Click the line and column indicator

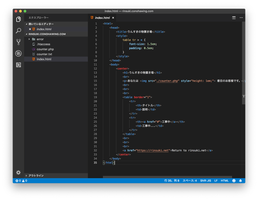pyautogui.click(x=172, y=180)
